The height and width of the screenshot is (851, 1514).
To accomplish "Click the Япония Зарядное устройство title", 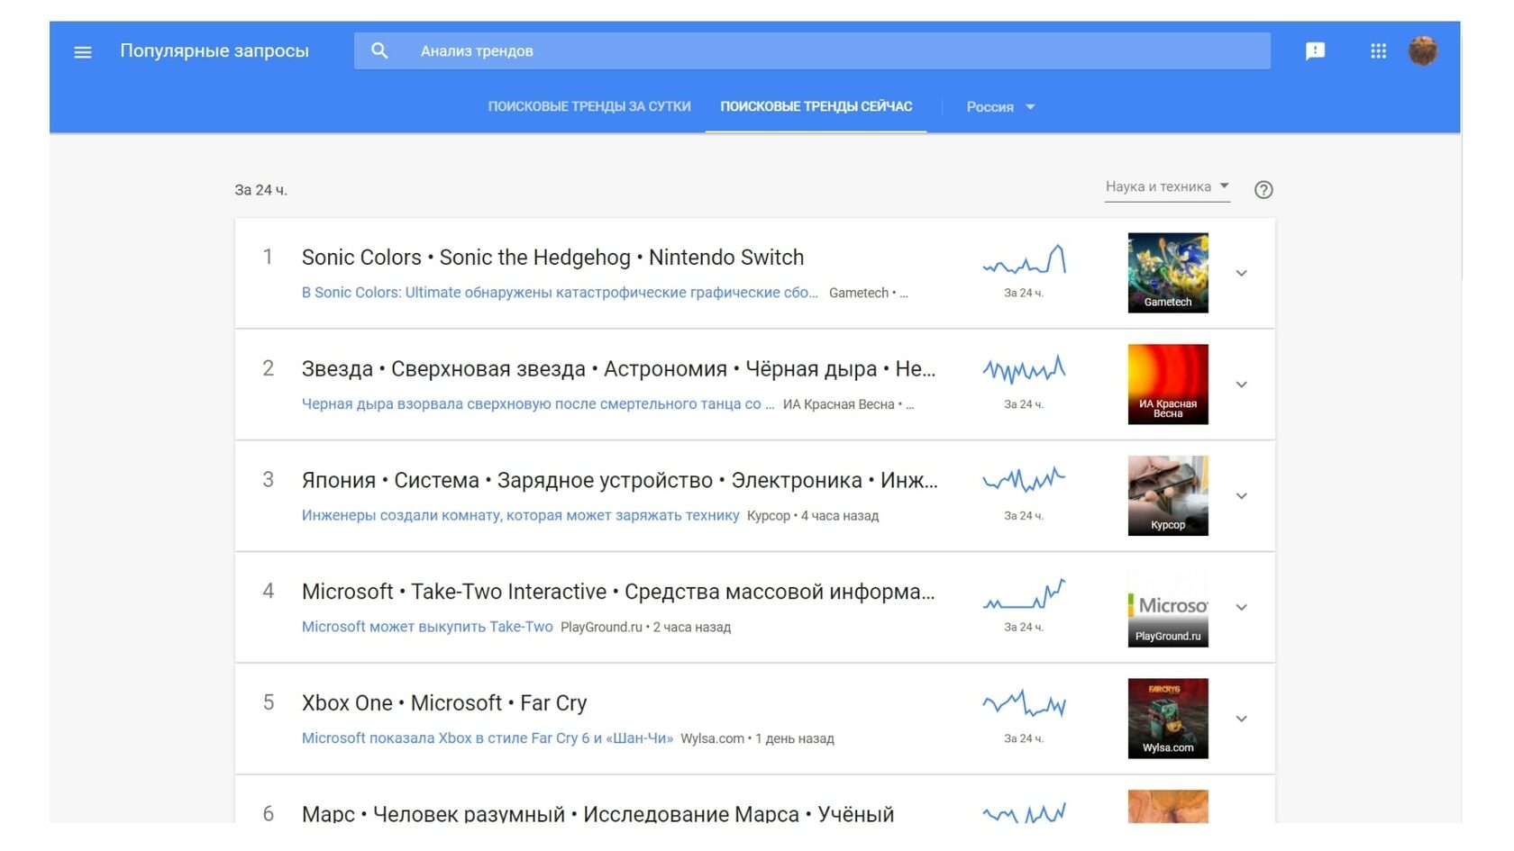I will tap(619, 481).
